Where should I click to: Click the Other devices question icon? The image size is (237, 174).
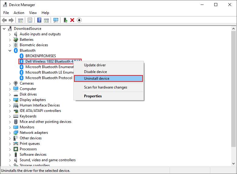tap(16, 138)
